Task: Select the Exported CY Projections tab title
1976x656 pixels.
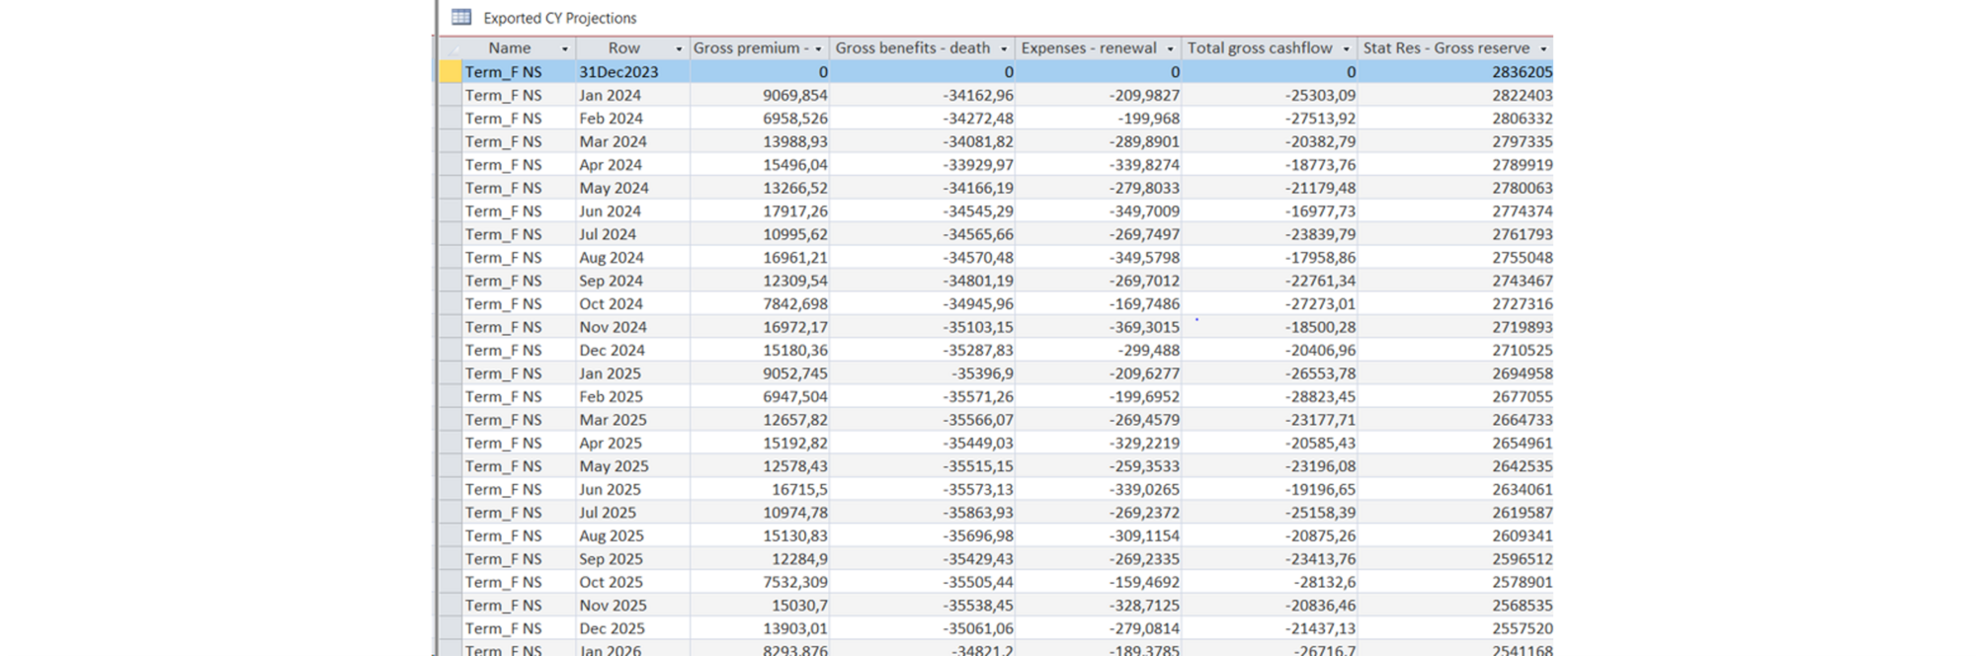Action: pyautogui.click(x=559, y=18)
